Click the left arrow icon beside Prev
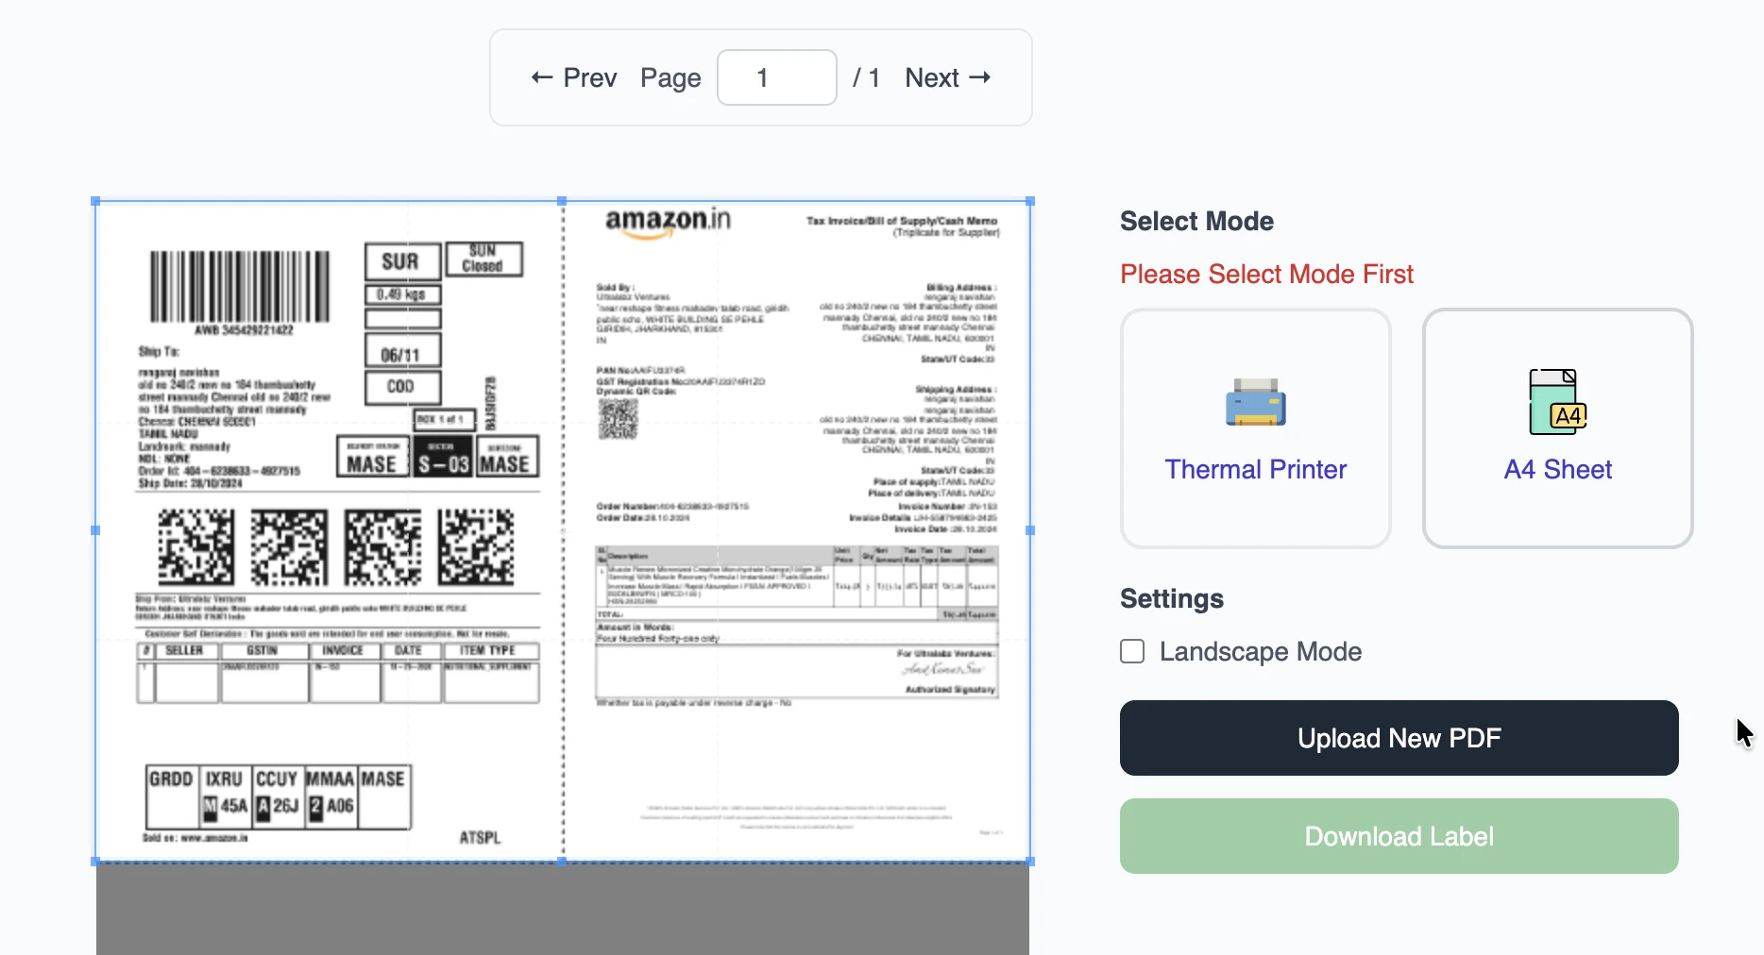Viewport: 1764px width, 955px height. (540, 77)
